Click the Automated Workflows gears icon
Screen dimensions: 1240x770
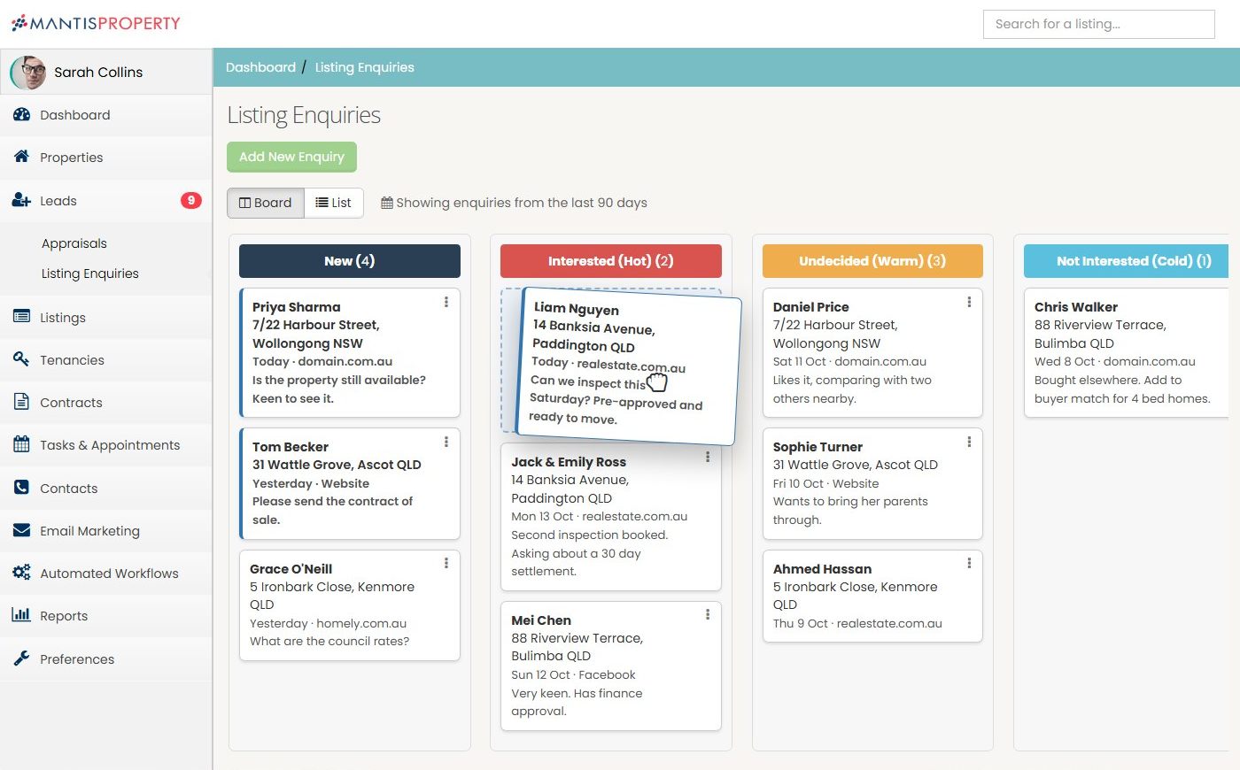click(21, 573)
